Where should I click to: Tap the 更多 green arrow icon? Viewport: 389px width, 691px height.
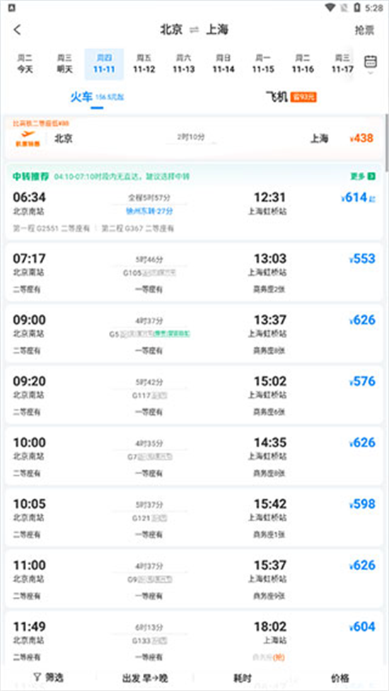(371, 177)
